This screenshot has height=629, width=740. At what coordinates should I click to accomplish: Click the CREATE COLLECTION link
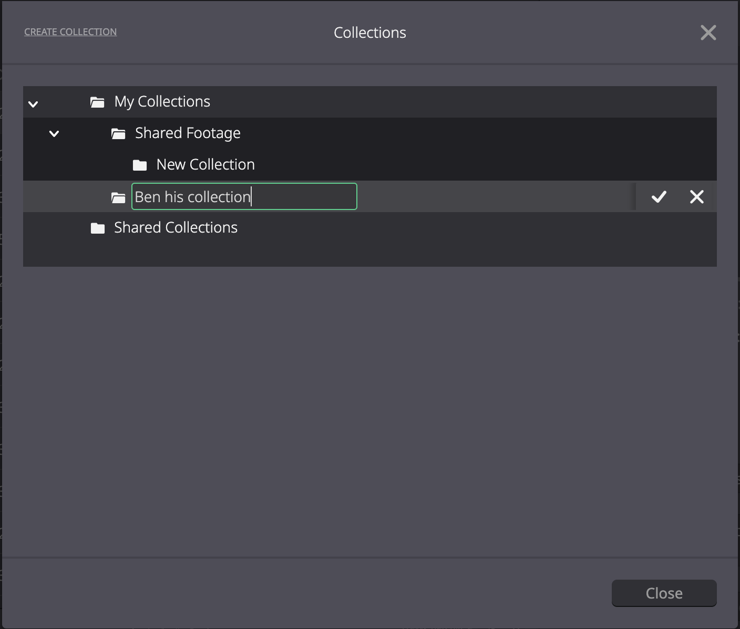[70, 32]
